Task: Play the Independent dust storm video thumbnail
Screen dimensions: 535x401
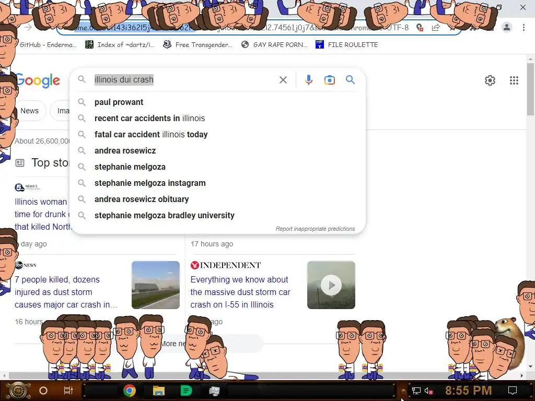Action: 331,285
